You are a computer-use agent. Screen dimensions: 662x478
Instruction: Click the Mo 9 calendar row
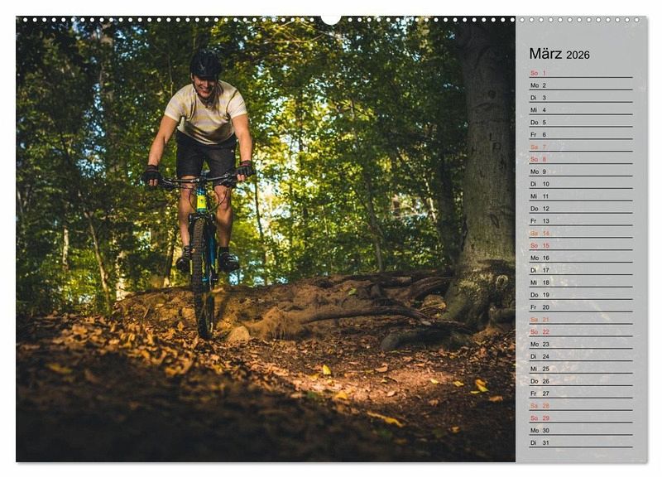pos(581,171)
